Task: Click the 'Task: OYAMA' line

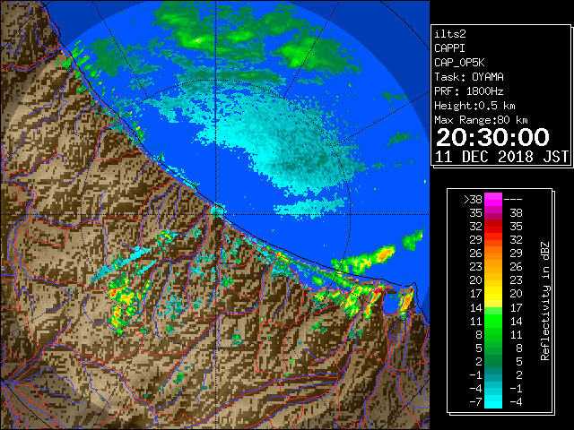Action: tap(469, 77)
